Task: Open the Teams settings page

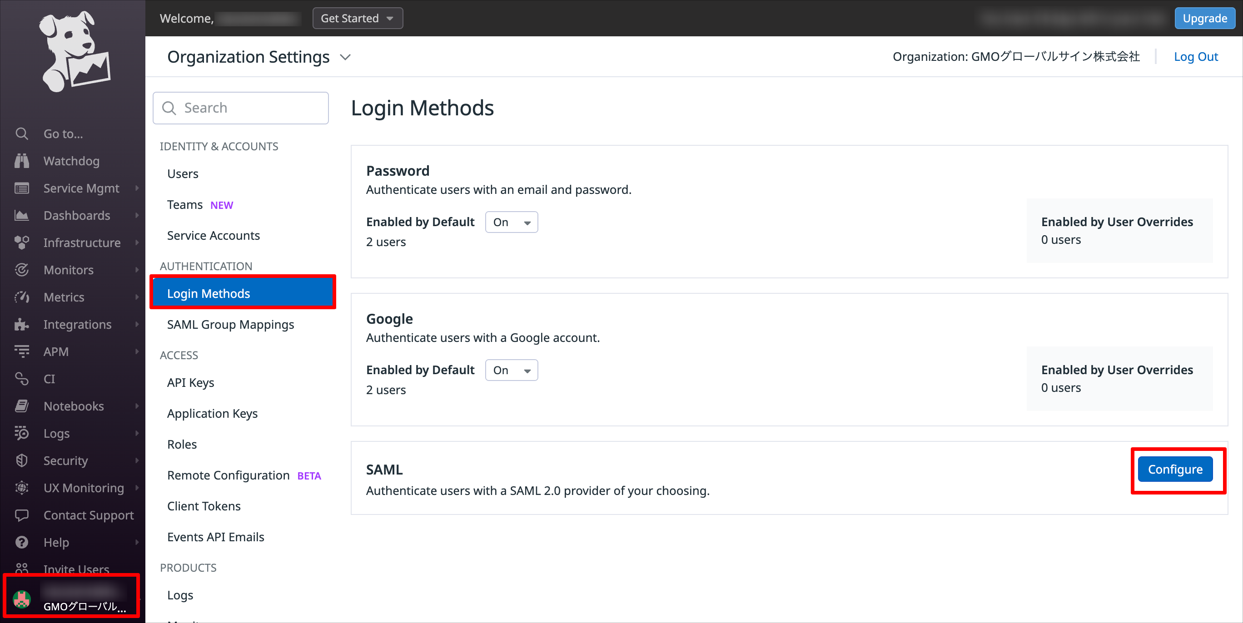Action: 185,204
